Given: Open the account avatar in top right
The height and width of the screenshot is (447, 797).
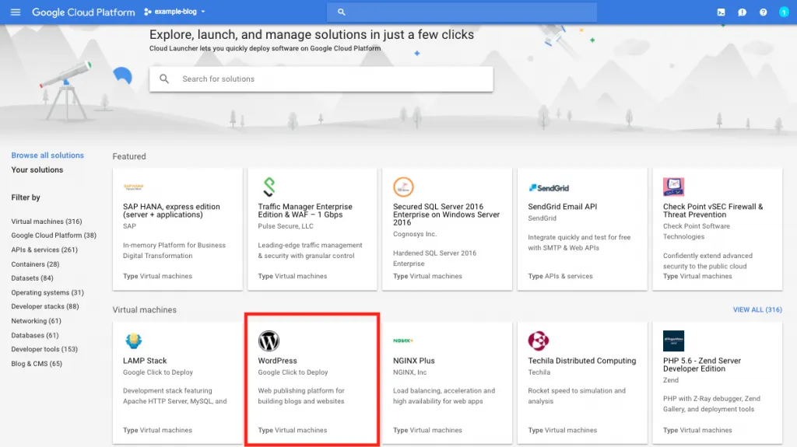Looking at the screenshot, I should point(784,12).
